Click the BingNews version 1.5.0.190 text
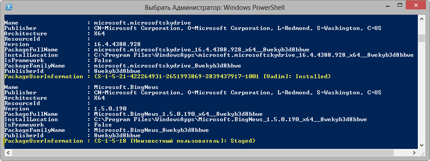The width and height of the screenshot is (430, 161). tap(110, 109)
